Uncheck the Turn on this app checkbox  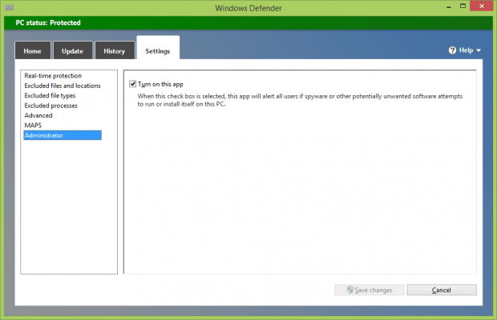tap(132, 84)
